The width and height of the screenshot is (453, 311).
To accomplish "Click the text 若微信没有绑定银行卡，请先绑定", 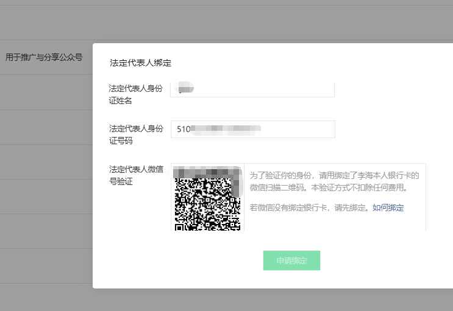I will tap(309, 208).
